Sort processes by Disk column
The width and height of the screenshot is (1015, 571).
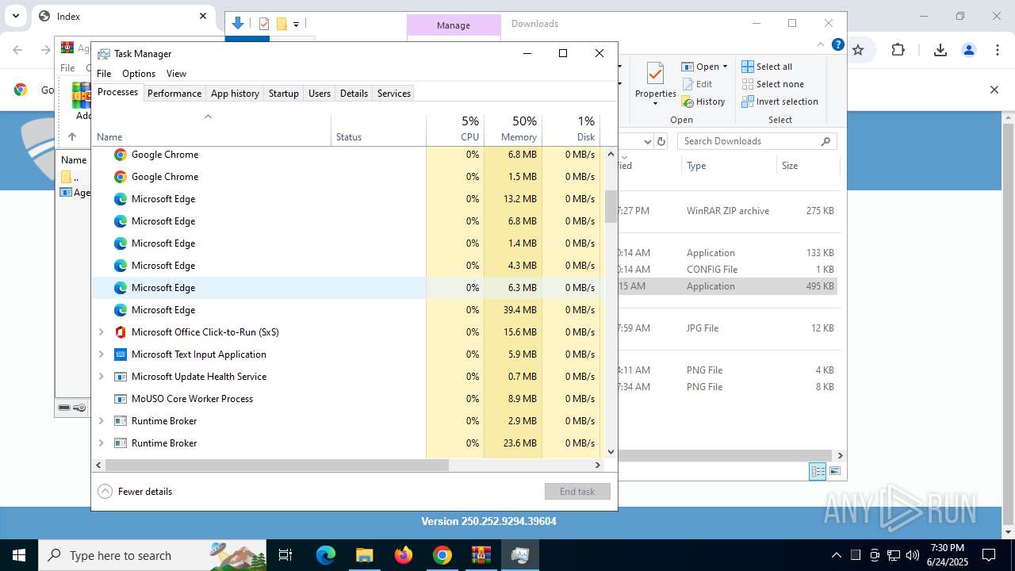(x=571, y=129)
